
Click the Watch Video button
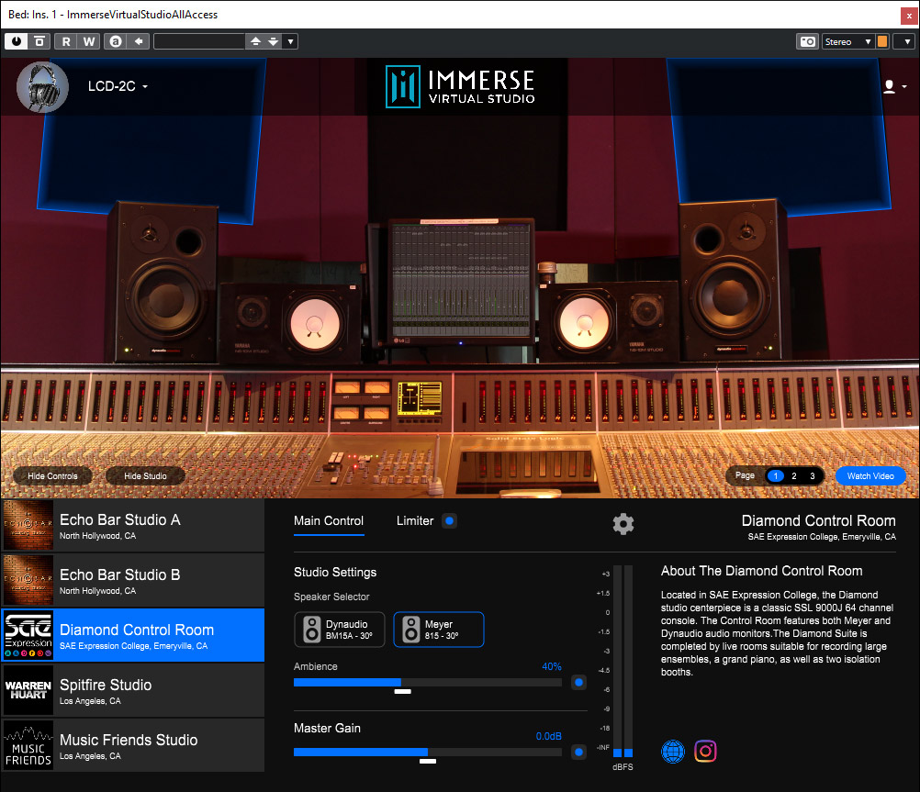pos(870,476)
